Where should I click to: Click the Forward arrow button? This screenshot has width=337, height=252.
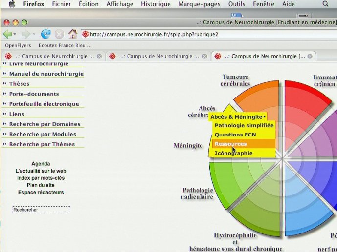[x=26, y=34]
